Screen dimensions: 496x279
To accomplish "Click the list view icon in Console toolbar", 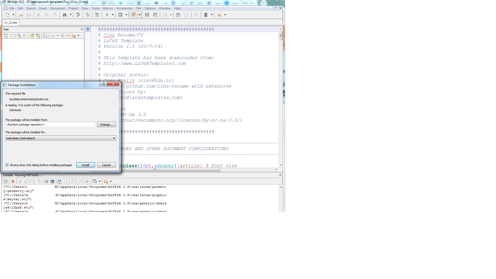I will (x=6, y=181).
